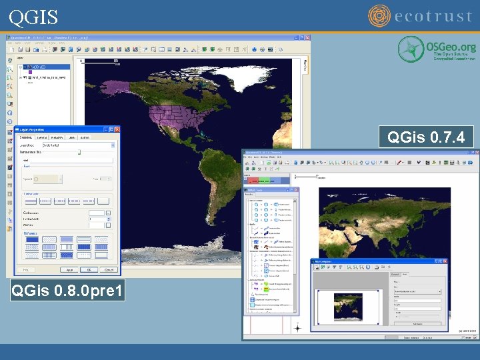Click the New Project blank page icon in QGIS 0.8.0 toolbar
The width and height of the screenshot is (480, 360).
click(12, 49)
